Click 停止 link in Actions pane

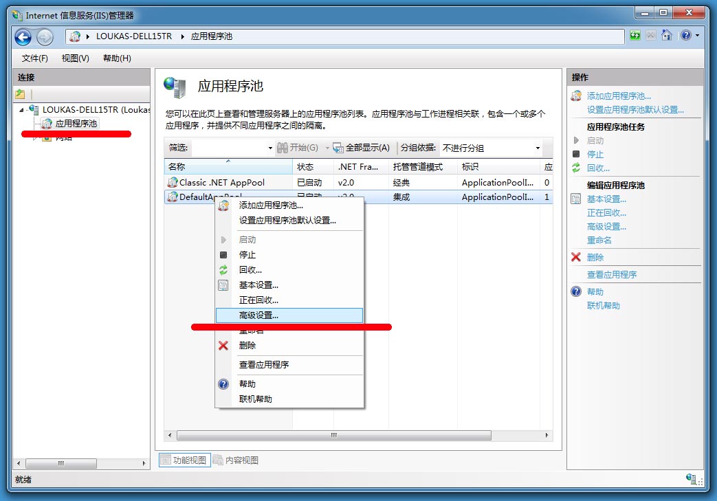click(x=595, y=155)
